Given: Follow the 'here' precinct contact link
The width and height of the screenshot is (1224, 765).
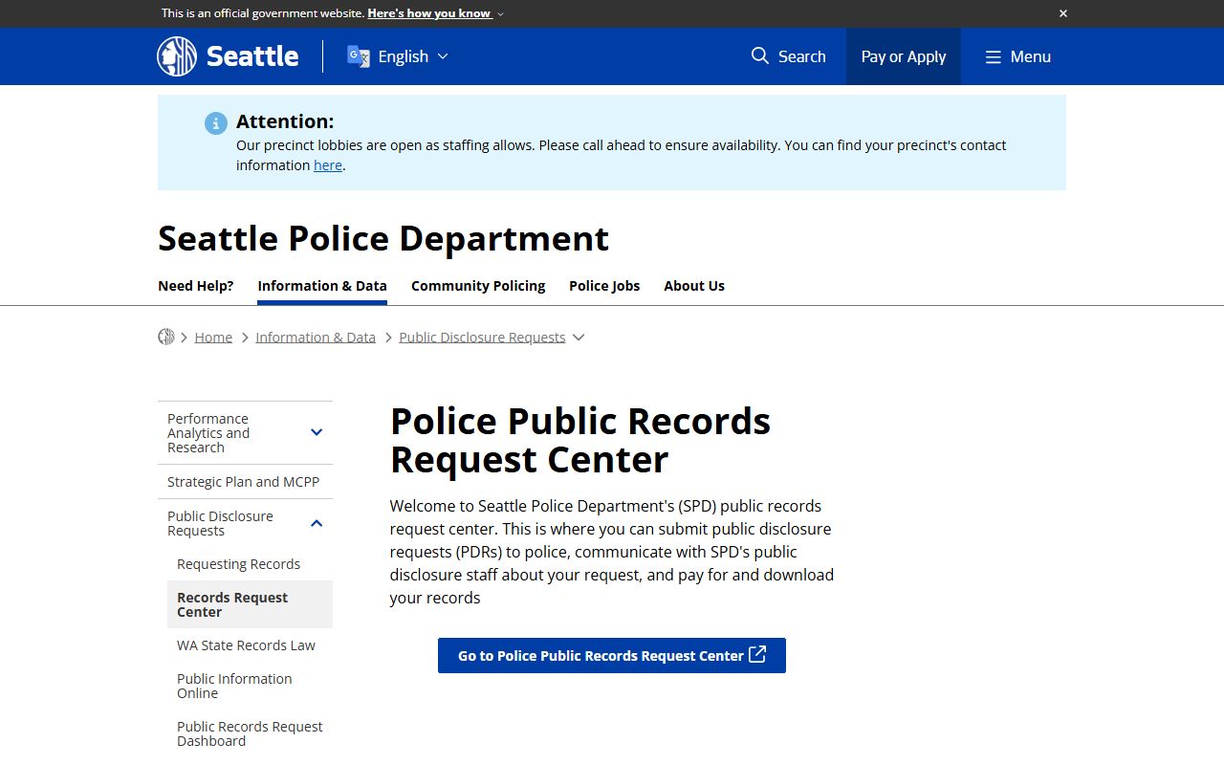Looking at the screenshot, I should (x=328, y=164).
